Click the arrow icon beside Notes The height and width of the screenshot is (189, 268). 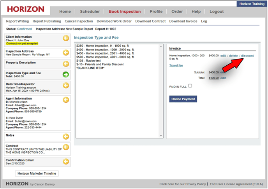[66, 136]
